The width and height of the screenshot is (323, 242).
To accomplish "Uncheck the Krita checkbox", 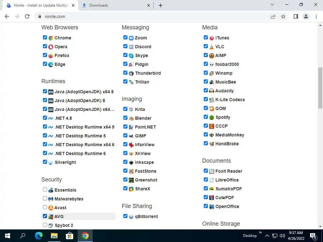I will (x=125, y=109).
